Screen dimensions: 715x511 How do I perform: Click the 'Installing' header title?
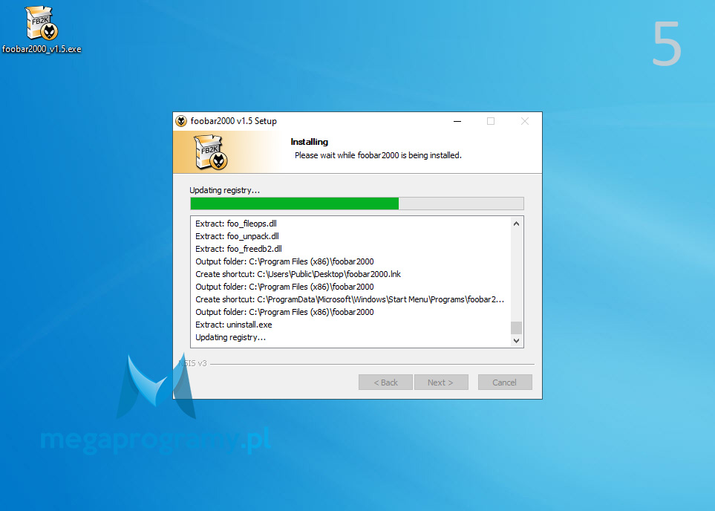point(309,142)
